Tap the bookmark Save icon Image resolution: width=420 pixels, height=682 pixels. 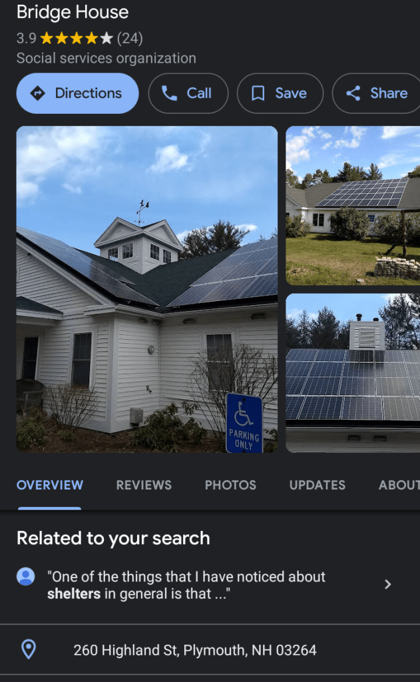pyautogui.click(x=258, y=93)
